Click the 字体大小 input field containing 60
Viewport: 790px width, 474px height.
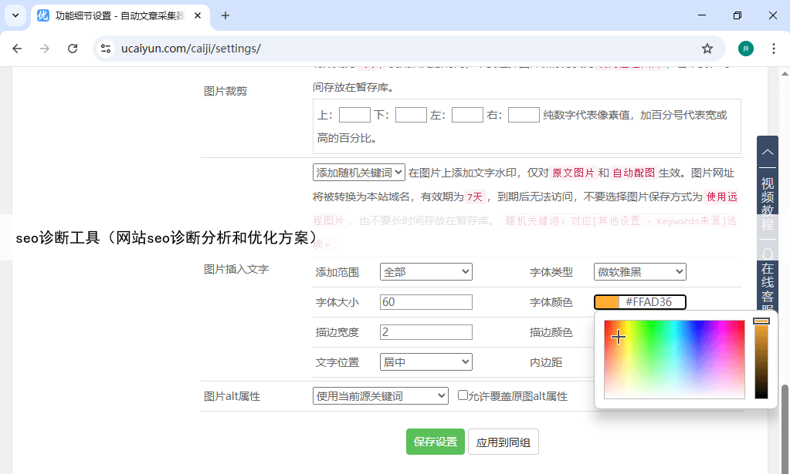426,302
